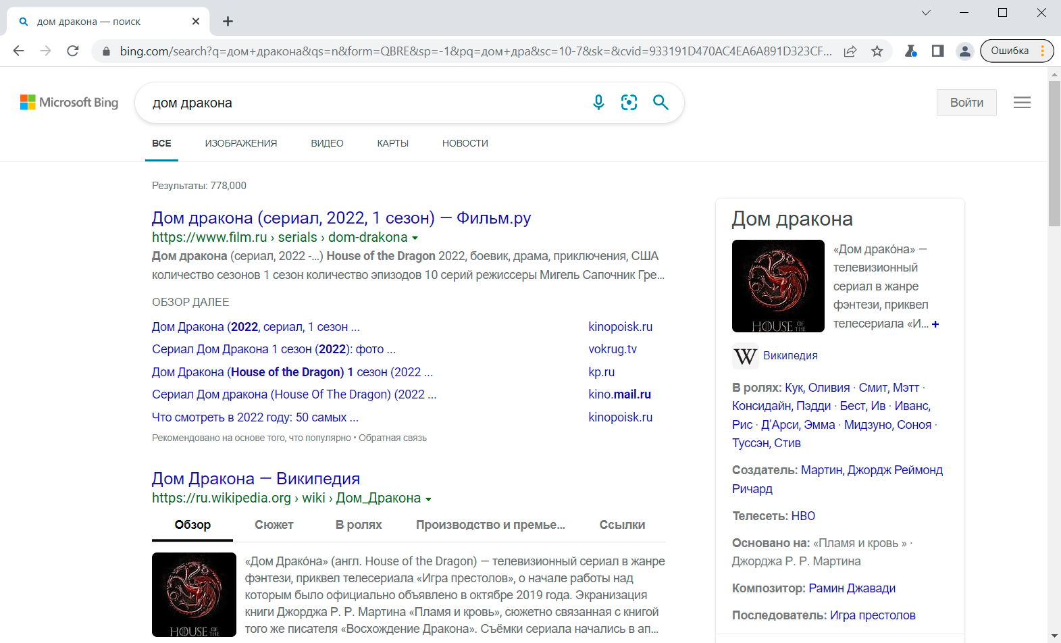The height and width of the screenshot is (643, 1061).
Task: Expand the knowledge panel description plus
Action: (935, 324)
